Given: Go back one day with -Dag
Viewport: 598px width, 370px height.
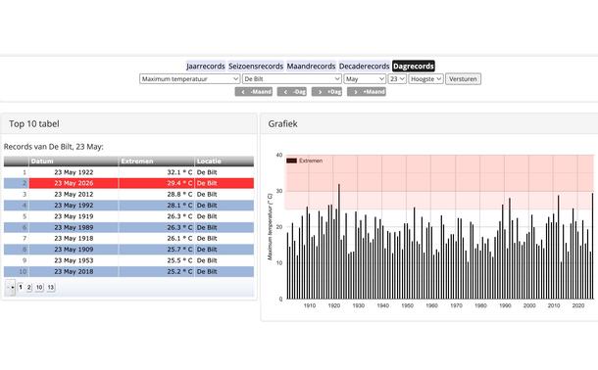Looking at the screenshot, I should point(292,92).
